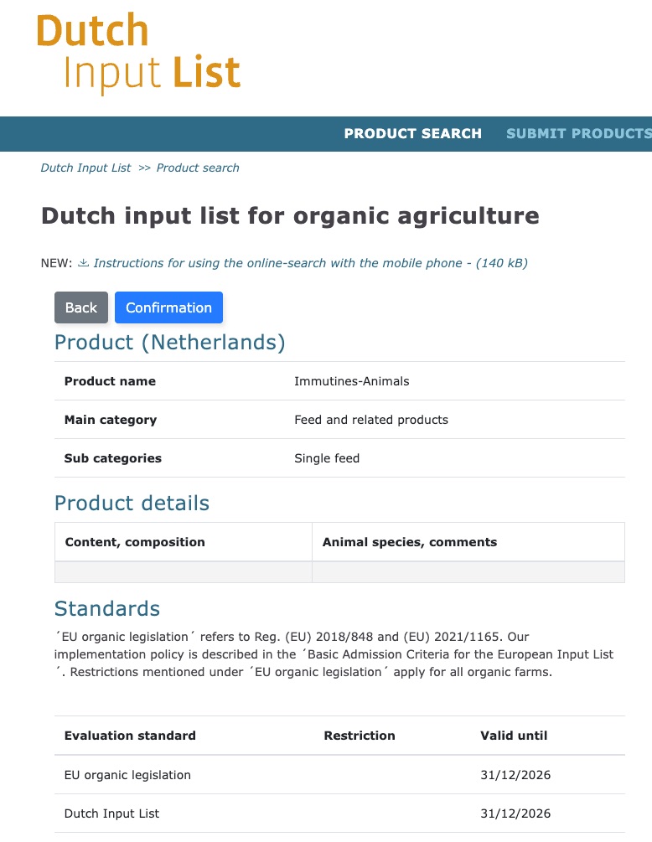The width and height of the screenshot is (652, 842).
Task: Open the PRODUCT SEARCH menu item
Action: pos(412,133)
